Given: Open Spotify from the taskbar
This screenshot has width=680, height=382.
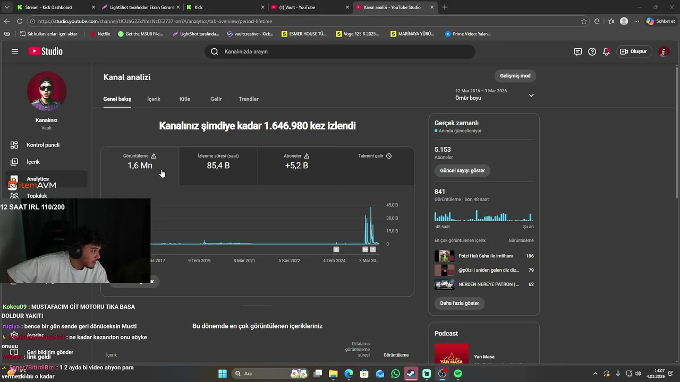Looking at the screenshot, I should pyautogui.click(x=458, y=374).
